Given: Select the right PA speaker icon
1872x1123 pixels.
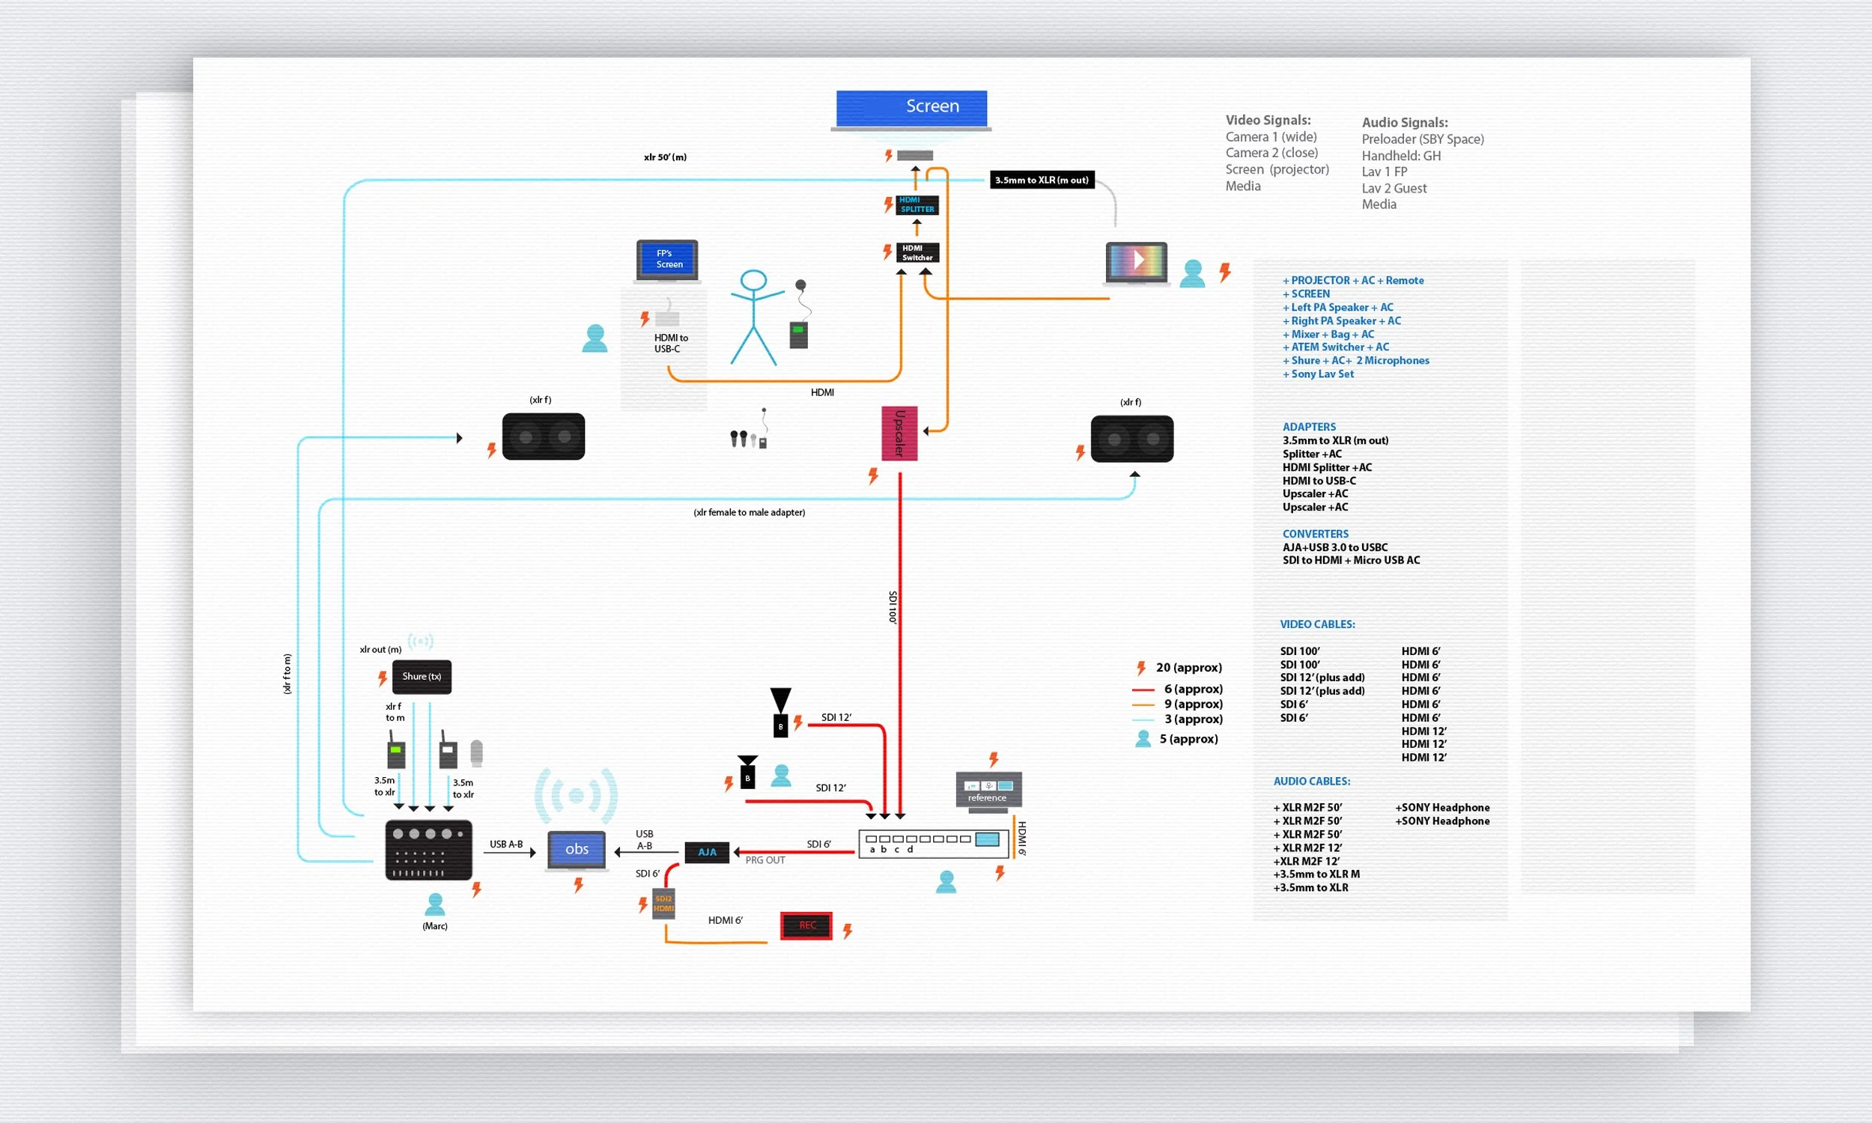Looking at the screenshot, I should (x=1132, y=439).
